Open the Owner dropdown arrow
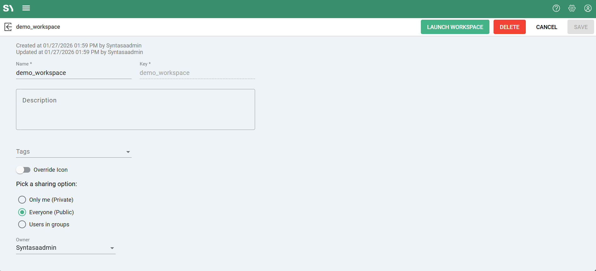Screen dimensions: 596x271 pos(112,248)
